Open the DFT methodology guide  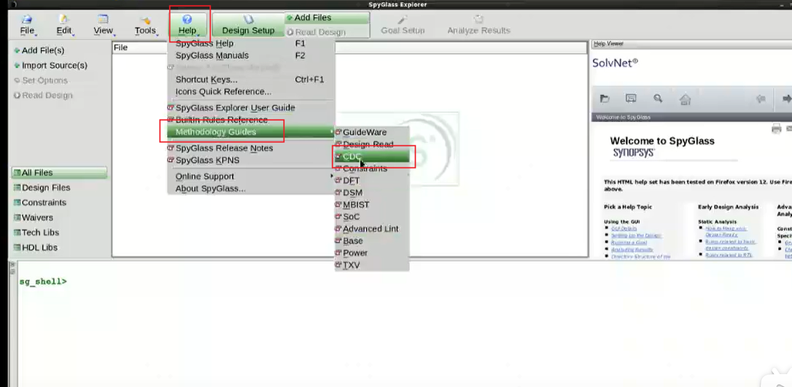(x=371, y=180)
